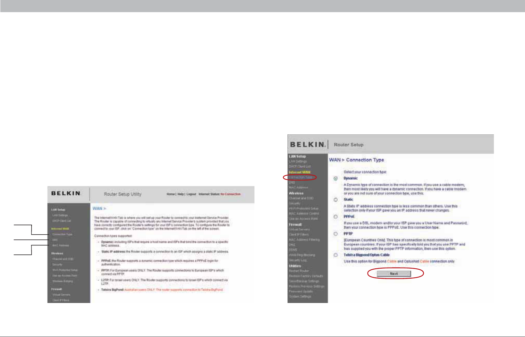Click the blue 'WAN >' page heading
The image size is (525, 337).
(x=99, y=209)
